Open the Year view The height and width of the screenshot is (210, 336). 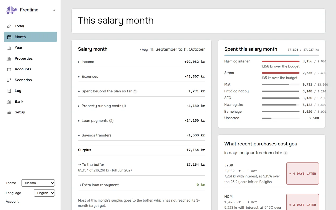tap(30, 48)
